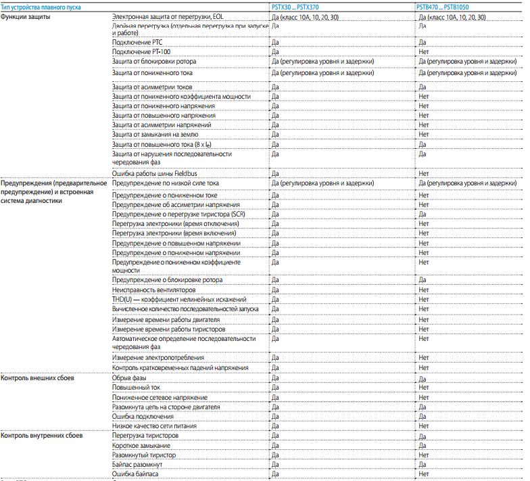Screen dimensions: 530x481
Task: Click 'Предупреждение о пониженном коэффициенте мощности'
Action: click(176, 267)
